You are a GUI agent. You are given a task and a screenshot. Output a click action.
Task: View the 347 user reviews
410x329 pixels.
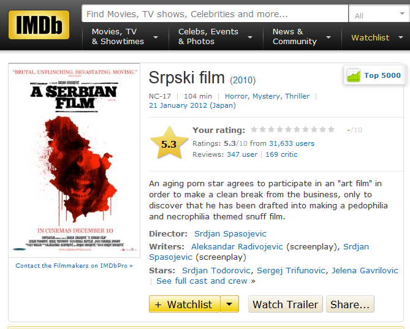pos(242,154)
